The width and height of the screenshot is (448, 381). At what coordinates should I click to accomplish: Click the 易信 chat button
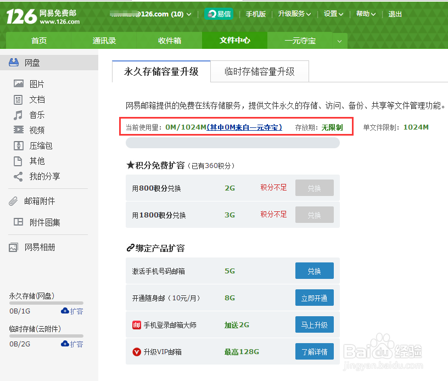[219, 14]
